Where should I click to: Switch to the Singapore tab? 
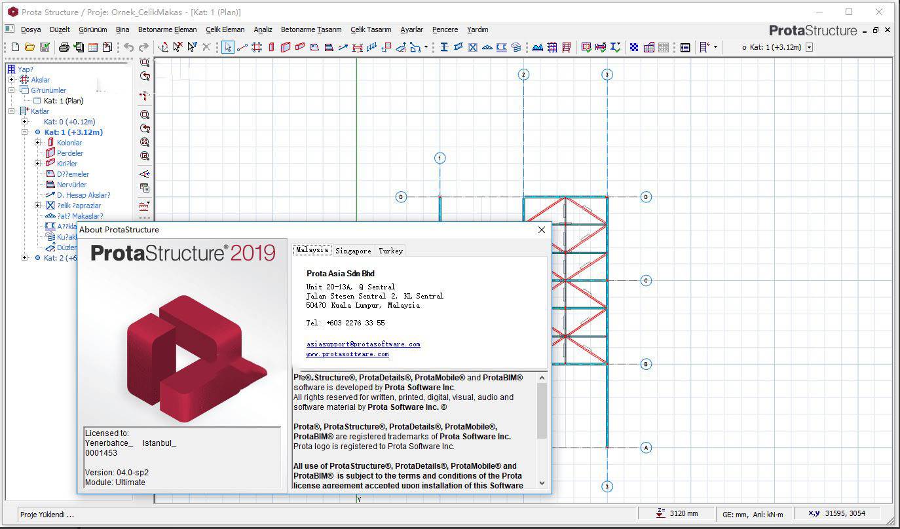click(x=353, y=251)
